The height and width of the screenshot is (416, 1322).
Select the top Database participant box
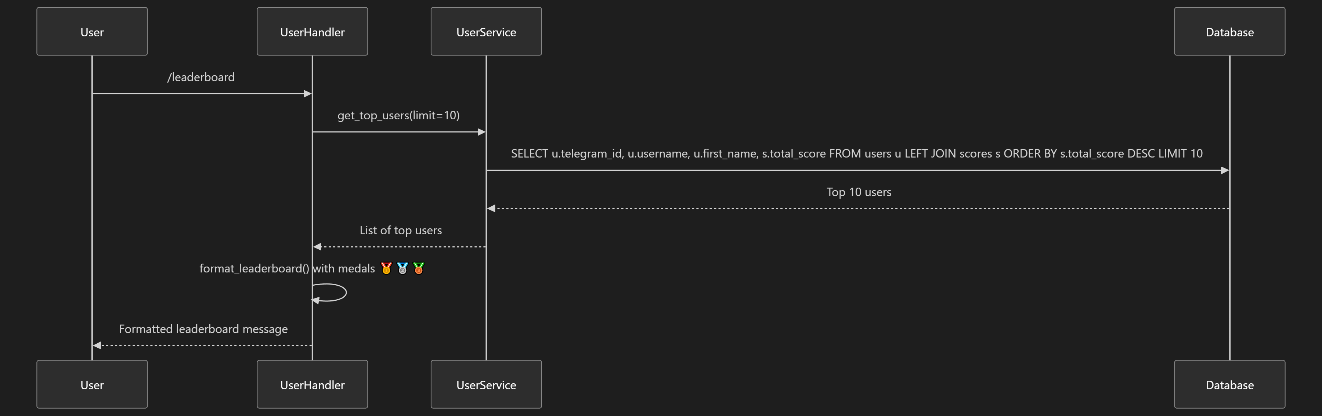tap(1229, 31)
